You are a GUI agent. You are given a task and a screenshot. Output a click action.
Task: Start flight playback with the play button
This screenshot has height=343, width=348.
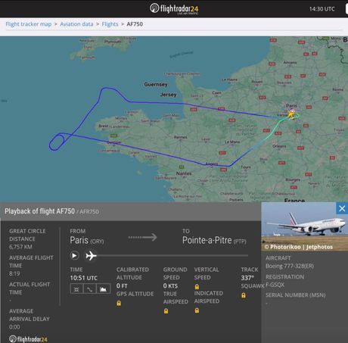pyautogui.click(x=74, y=256)
